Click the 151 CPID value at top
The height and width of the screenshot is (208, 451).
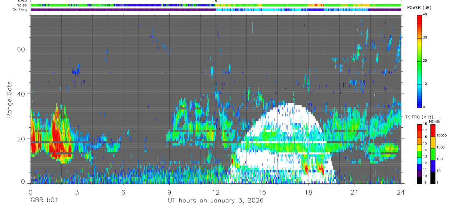pos(216,1)
